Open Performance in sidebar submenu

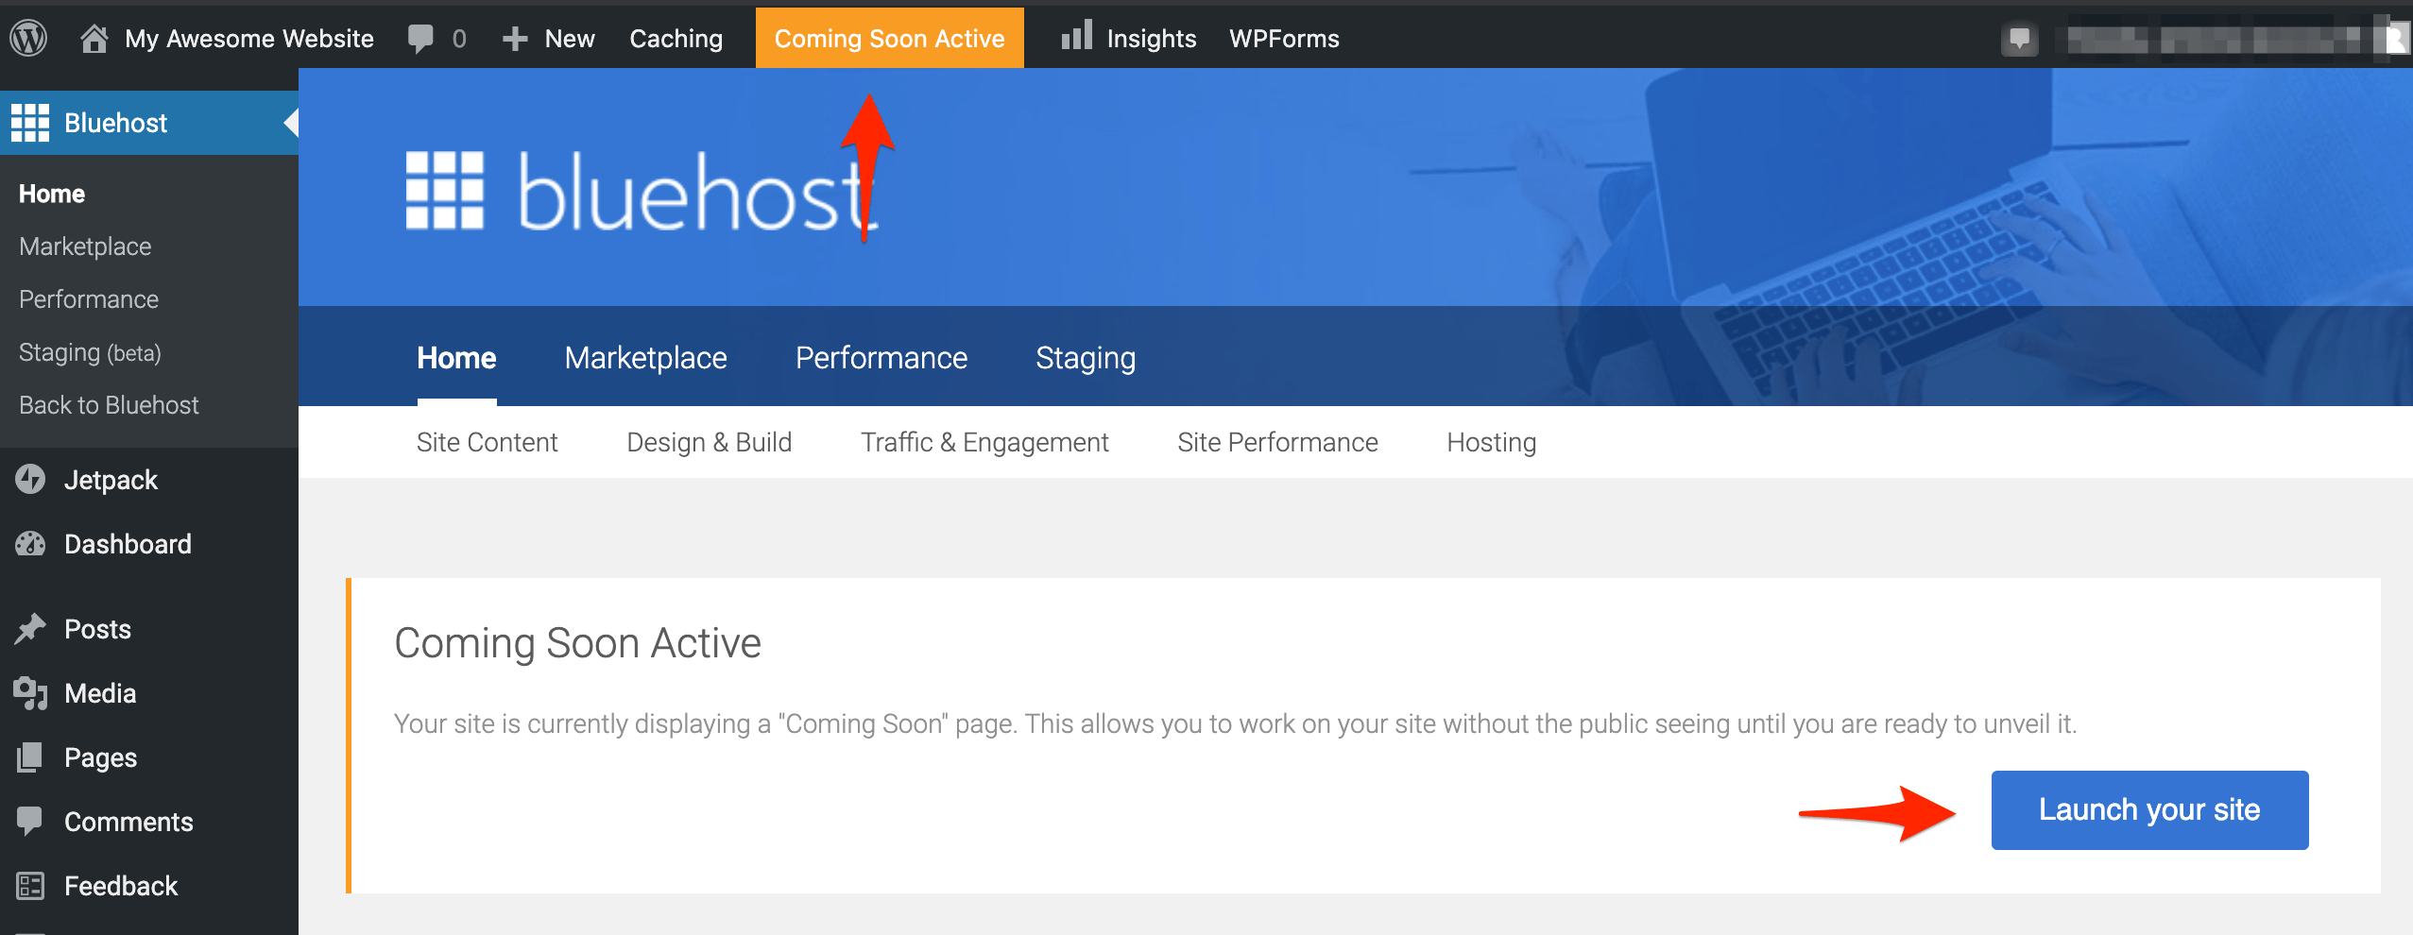point(89,299)
